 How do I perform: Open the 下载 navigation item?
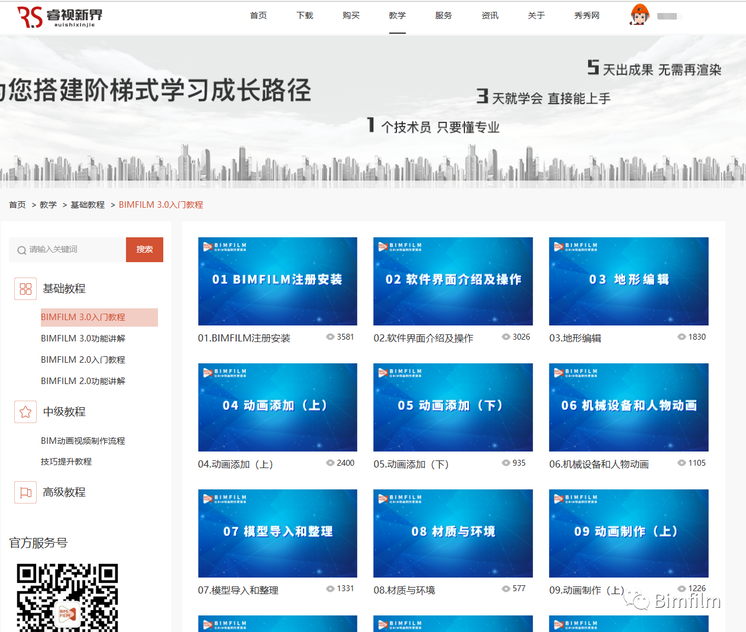pyautogui.click(x=305, y=15)
